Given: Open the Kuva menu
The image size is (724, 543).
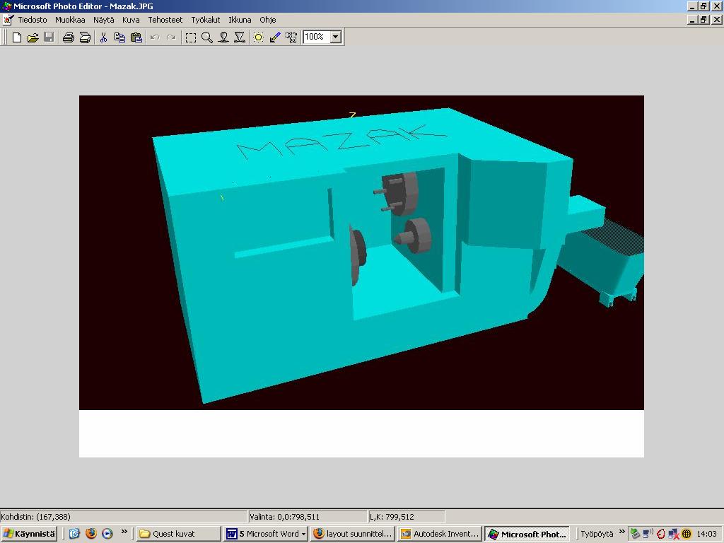Looking at the screenshot, I should click(x=131, y=20).
